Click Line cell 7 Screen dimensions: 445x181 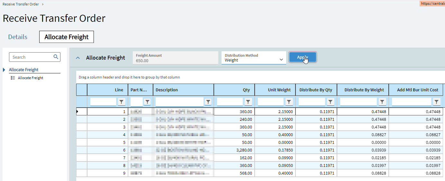[107, 158]
